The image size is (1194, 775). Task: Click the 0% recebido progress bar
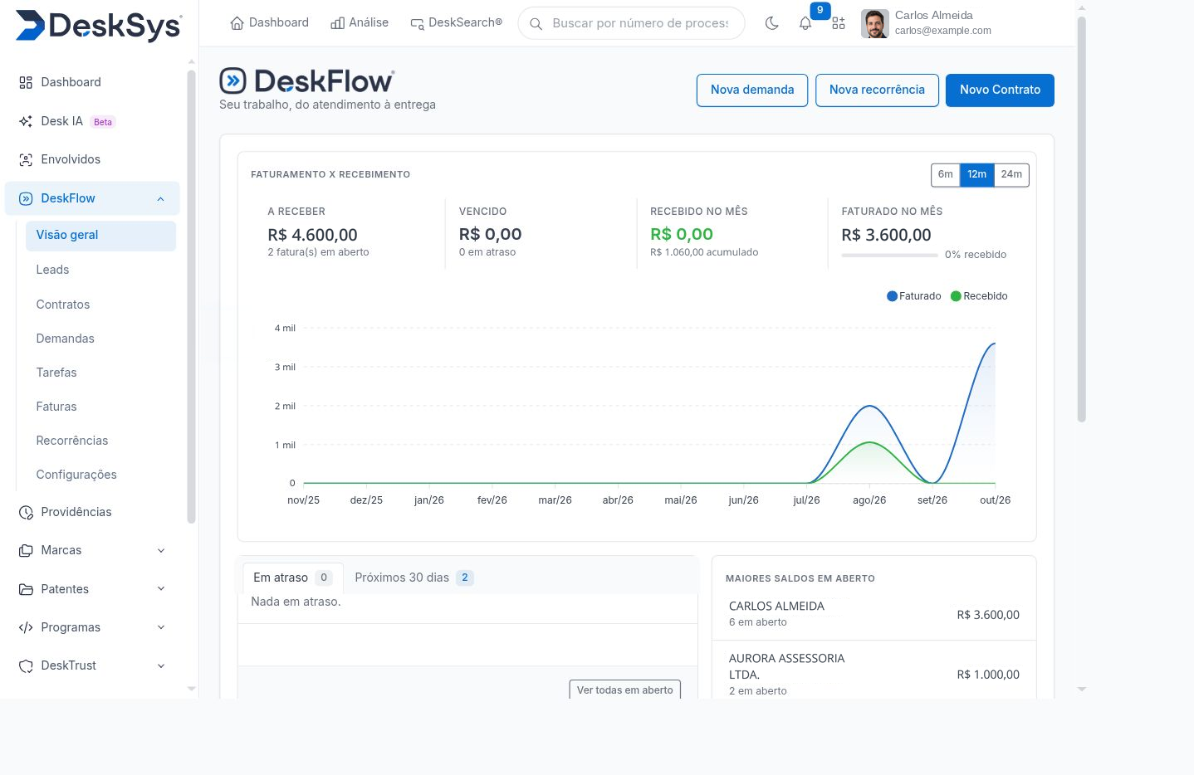click(x=889, y=255)
